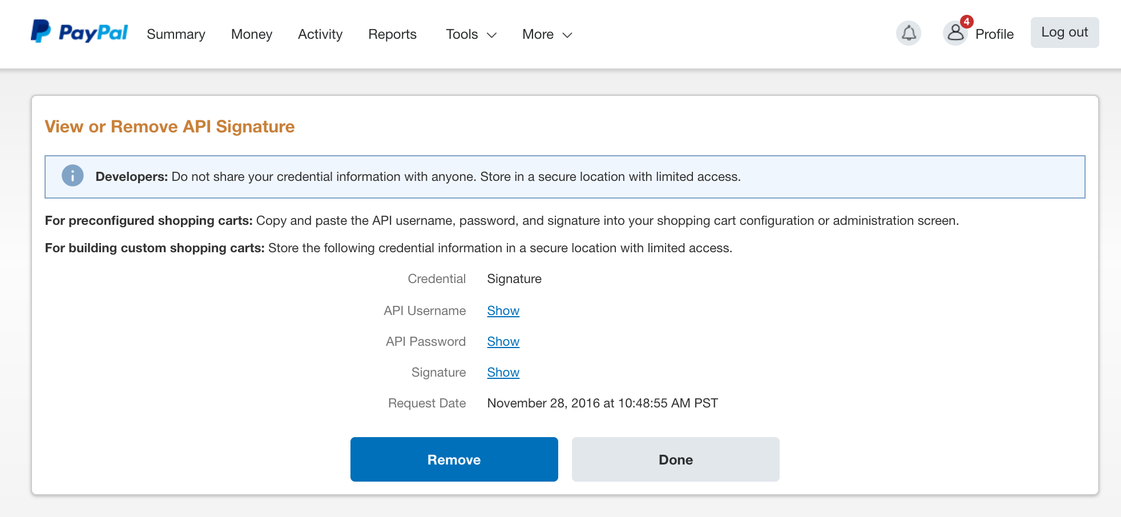Click the "For preconfigured shopping carts:" text
This screenshot has width=1121, height=517.
[x=148, y=221]
